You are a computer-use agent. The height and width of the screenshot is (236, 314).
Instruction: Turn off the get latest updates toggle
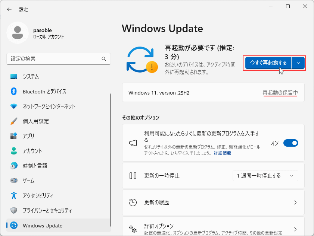click(290, 143)
